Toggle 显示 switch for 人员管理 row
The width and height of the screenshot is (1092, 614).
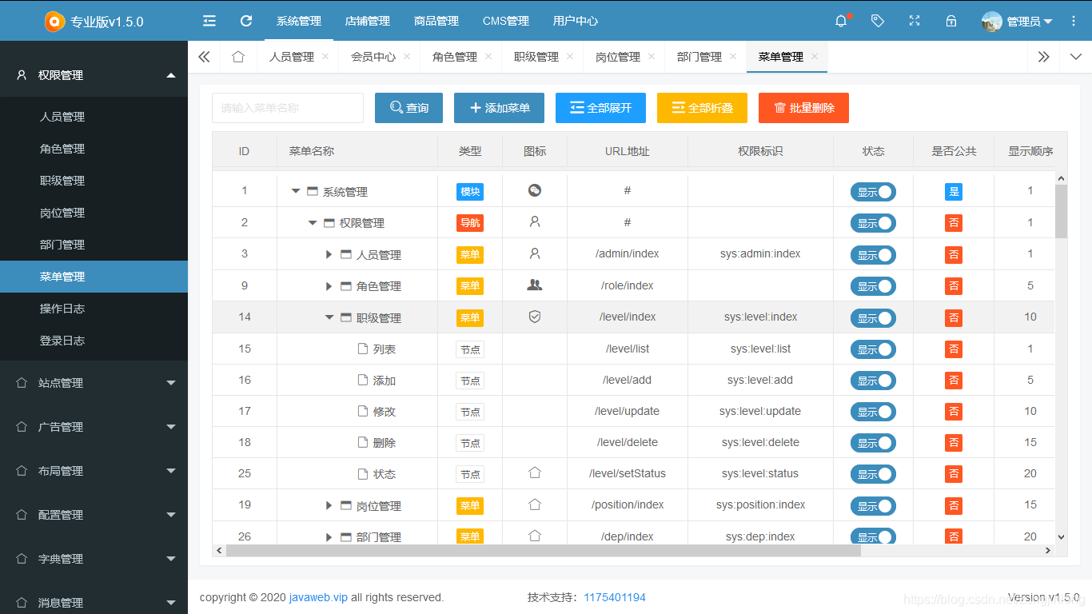[x=873, y=255]
